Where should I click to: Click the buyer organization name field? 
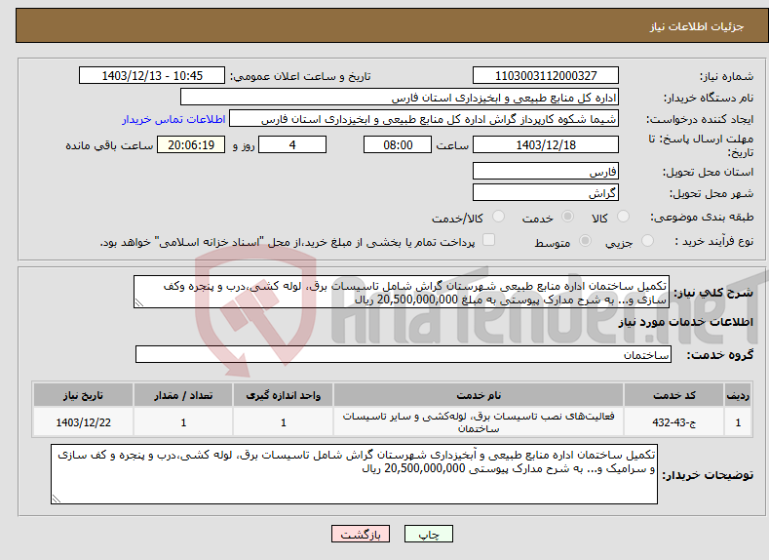[400, 98]
